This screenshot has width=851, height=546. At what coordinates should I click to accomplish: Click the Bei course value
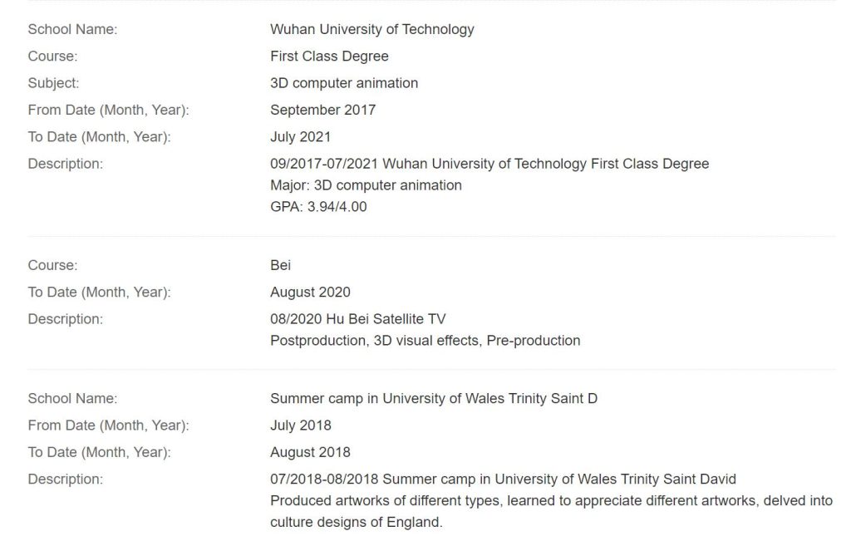(280, 265)
